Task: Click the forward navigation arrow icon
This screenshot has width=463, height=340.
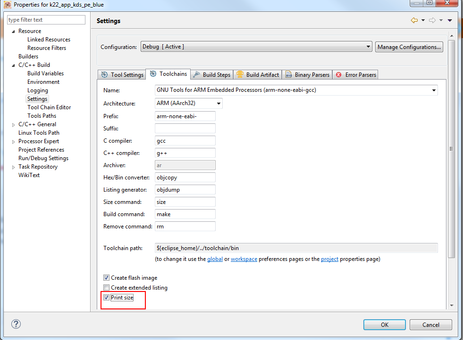Action: point(432,20)
